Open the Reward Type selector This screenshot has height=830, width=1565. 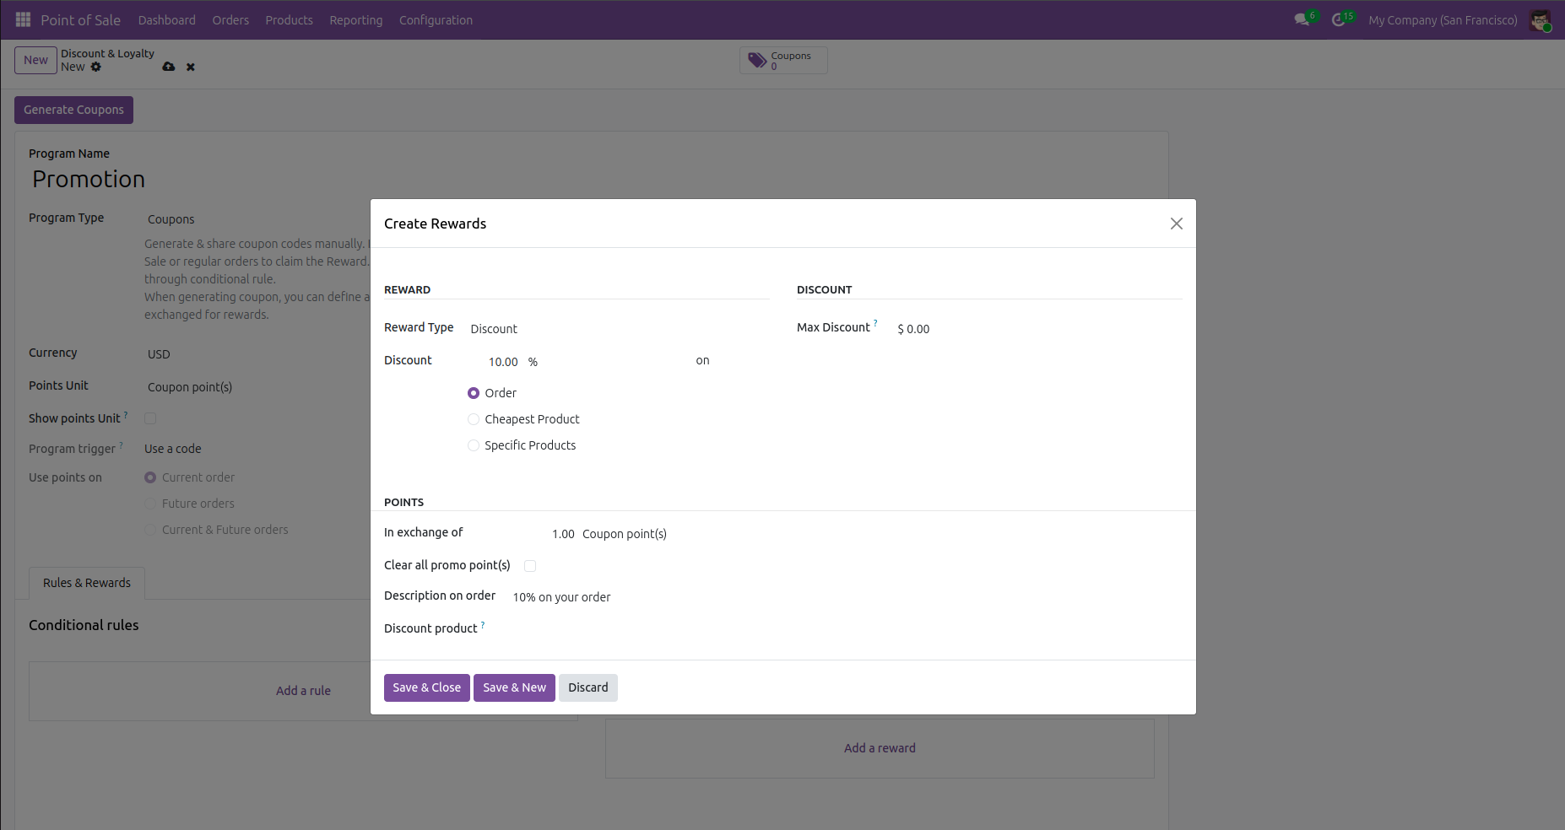coord(494,328)
